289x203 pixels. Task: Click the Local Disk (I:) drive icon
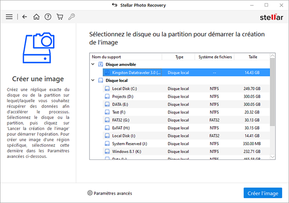(107, 136)
